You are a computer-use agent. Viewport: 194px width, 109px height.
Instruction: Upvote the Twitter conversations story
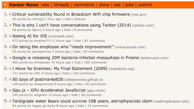tap(10, 25)
